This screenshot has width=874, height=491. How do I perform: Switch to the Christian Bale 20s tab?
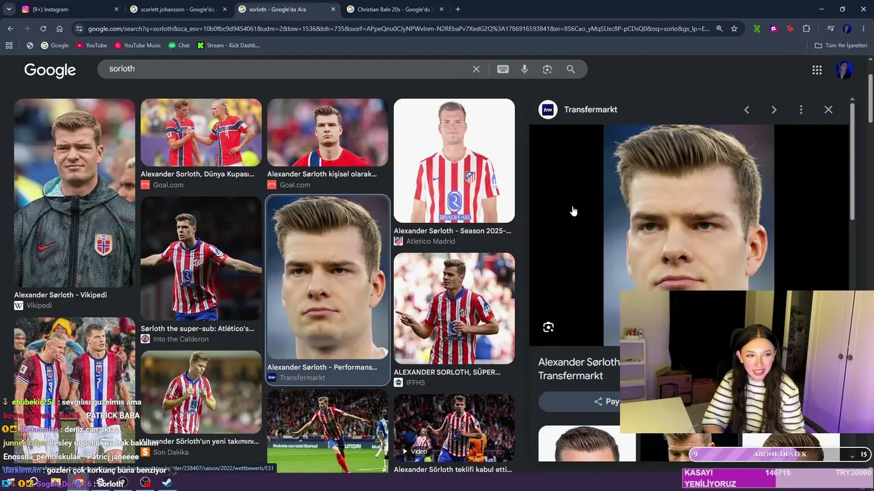coord(395,10)
